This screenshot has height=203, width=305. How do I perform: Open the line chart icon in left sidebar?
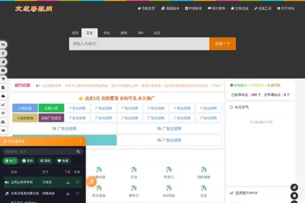(x=3, y=105)
